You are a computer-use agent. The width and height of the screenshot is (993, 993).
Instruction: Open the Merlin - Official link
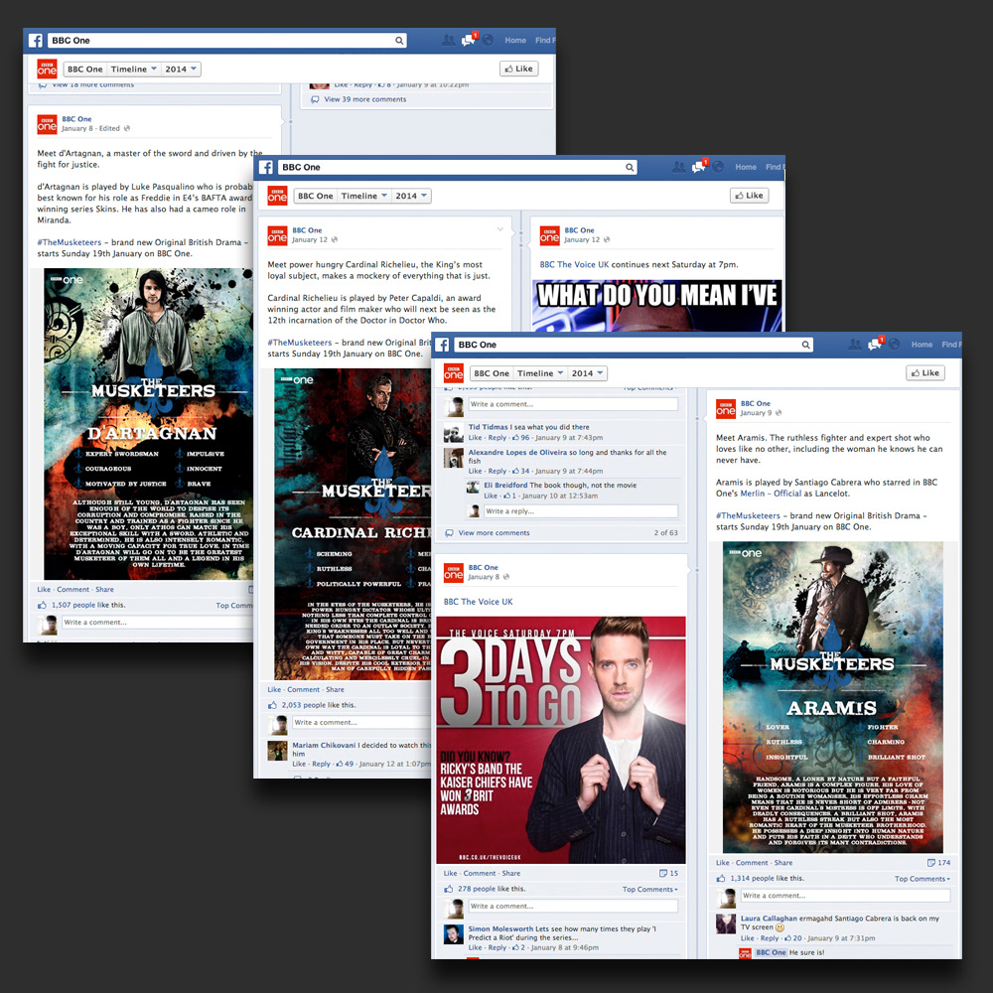(x=772, y=494)
